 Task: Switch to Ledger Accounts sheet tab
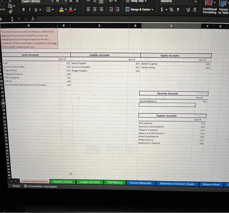click(90, 182)
